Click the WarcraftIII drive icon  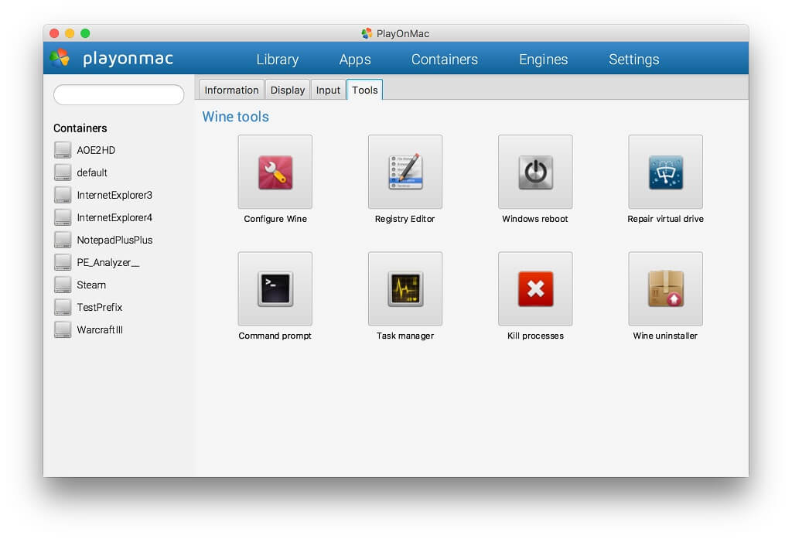click(x=63, y=329)
